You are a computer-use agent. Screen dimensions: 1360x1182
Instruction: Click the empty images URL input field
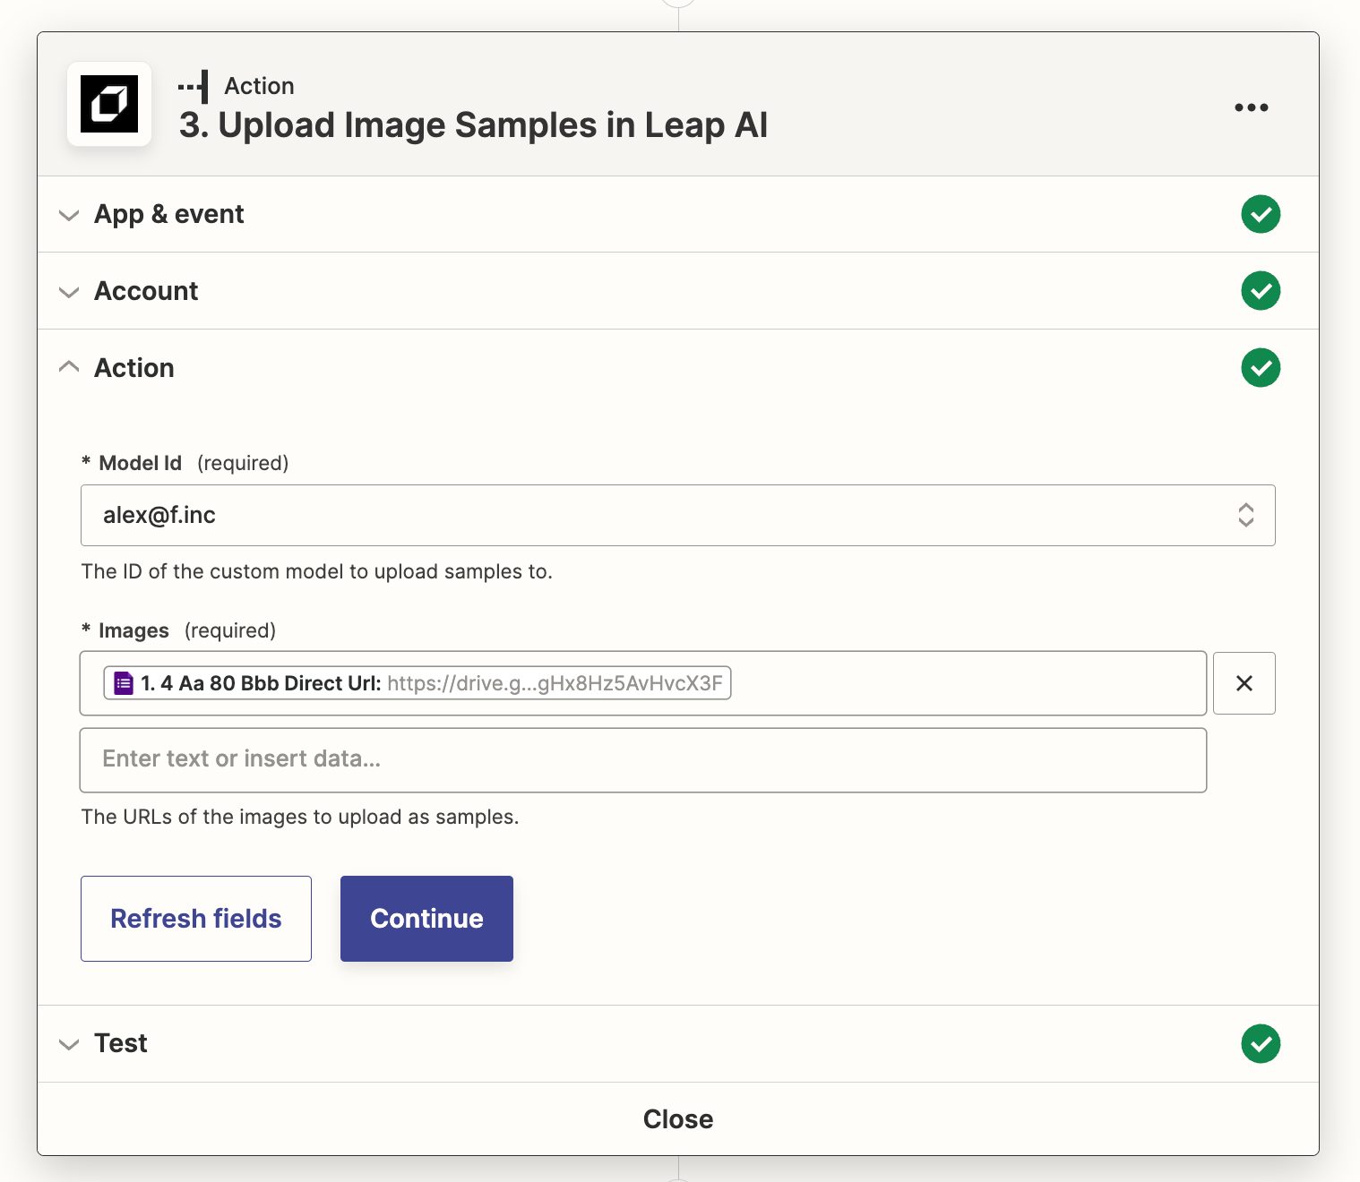pos(642,759)
